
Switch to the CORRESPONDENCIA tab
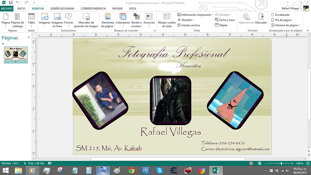93,9
